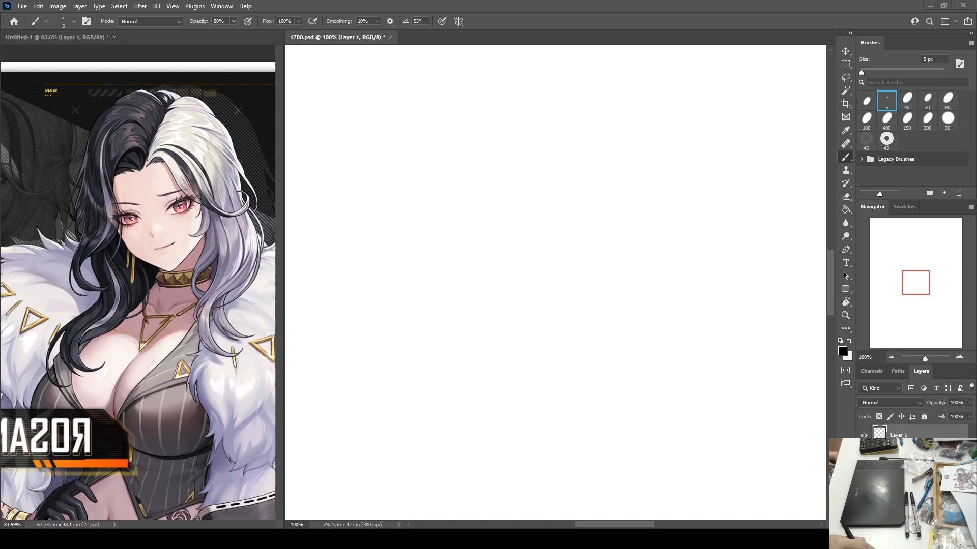Open the Brushes panel menu
This screenshot has height=549, width=977.
tap(971, 43)
